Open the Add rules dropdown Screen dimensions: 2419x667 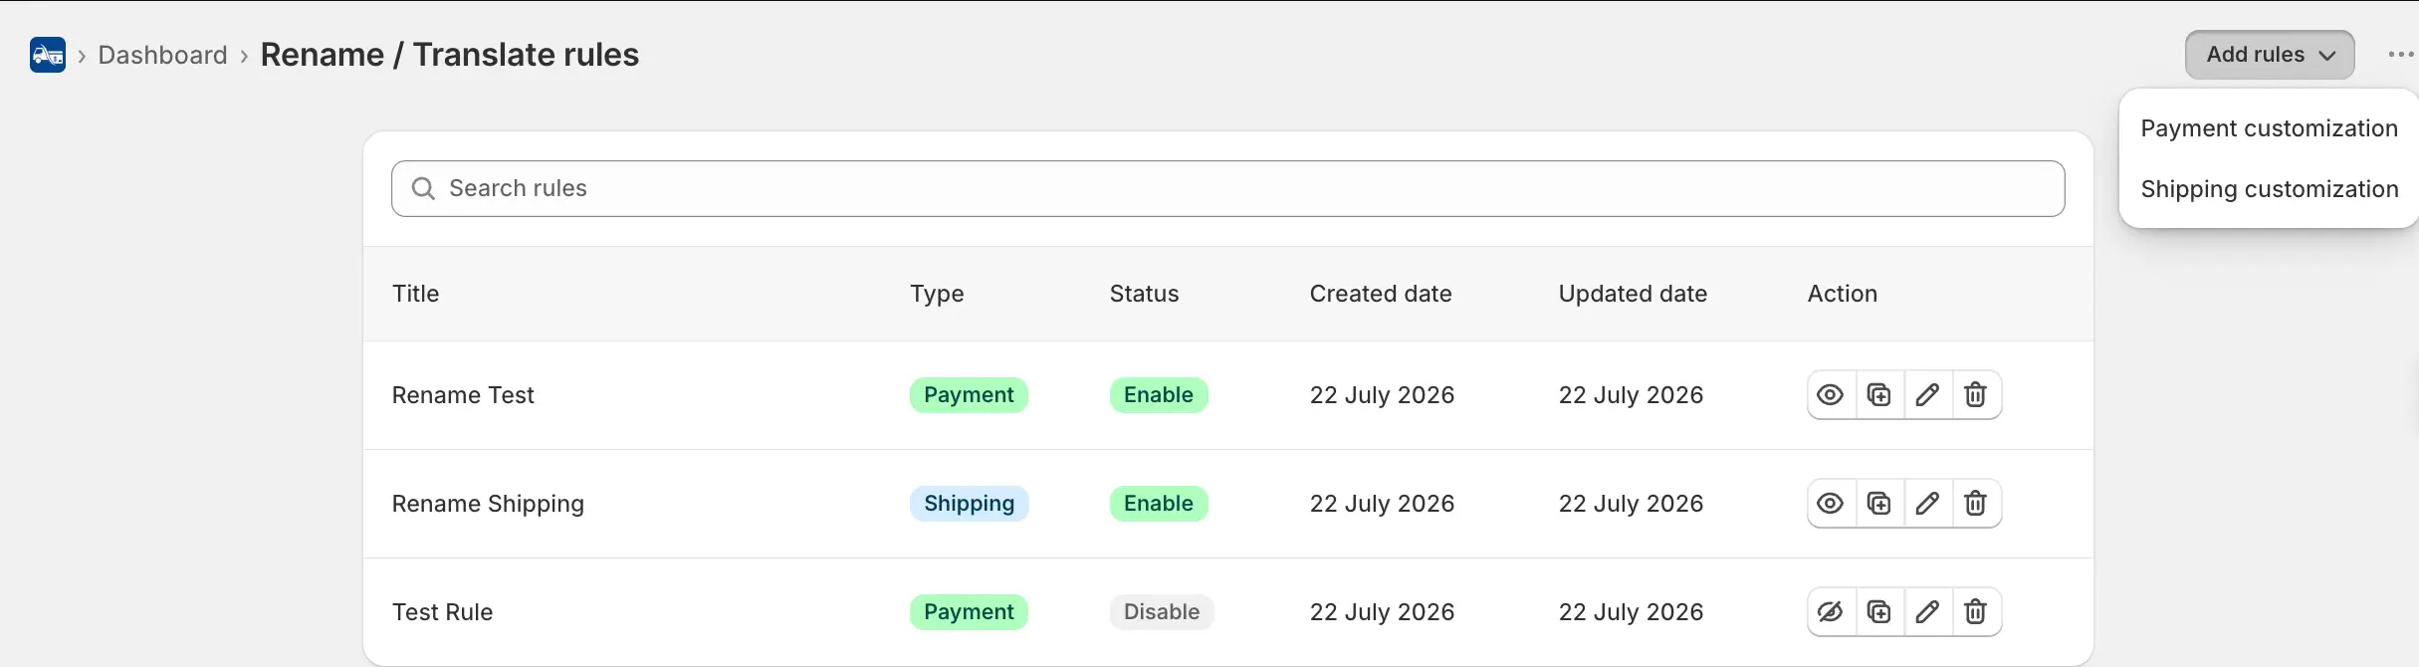point(2270,55)
